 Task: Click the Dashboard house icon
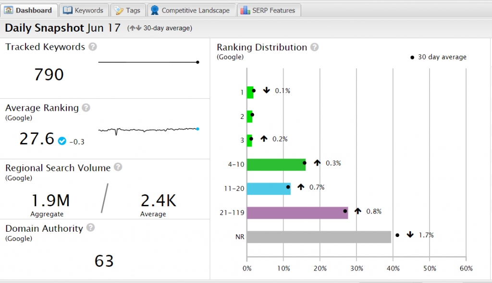pos(9,11)
